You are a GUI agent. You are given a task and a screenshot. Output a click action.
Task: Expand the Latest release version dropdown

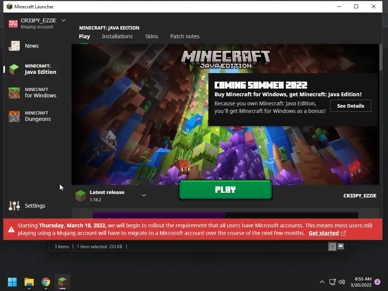(x=144, y=196)
